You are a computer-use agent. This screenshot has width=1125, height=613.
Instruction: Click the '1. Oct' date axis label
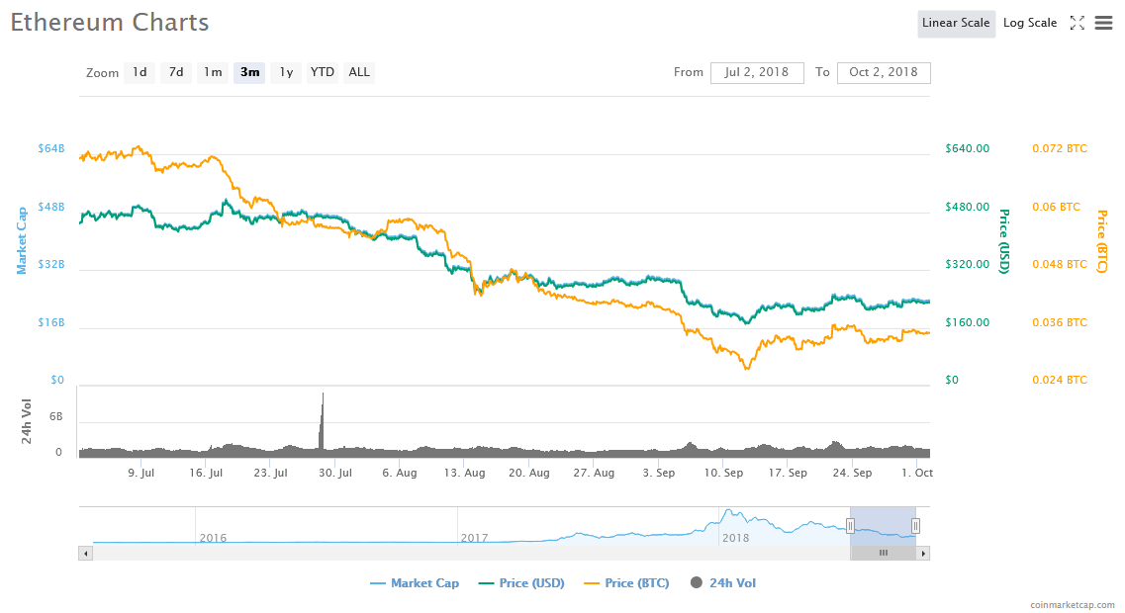(917, 473)
